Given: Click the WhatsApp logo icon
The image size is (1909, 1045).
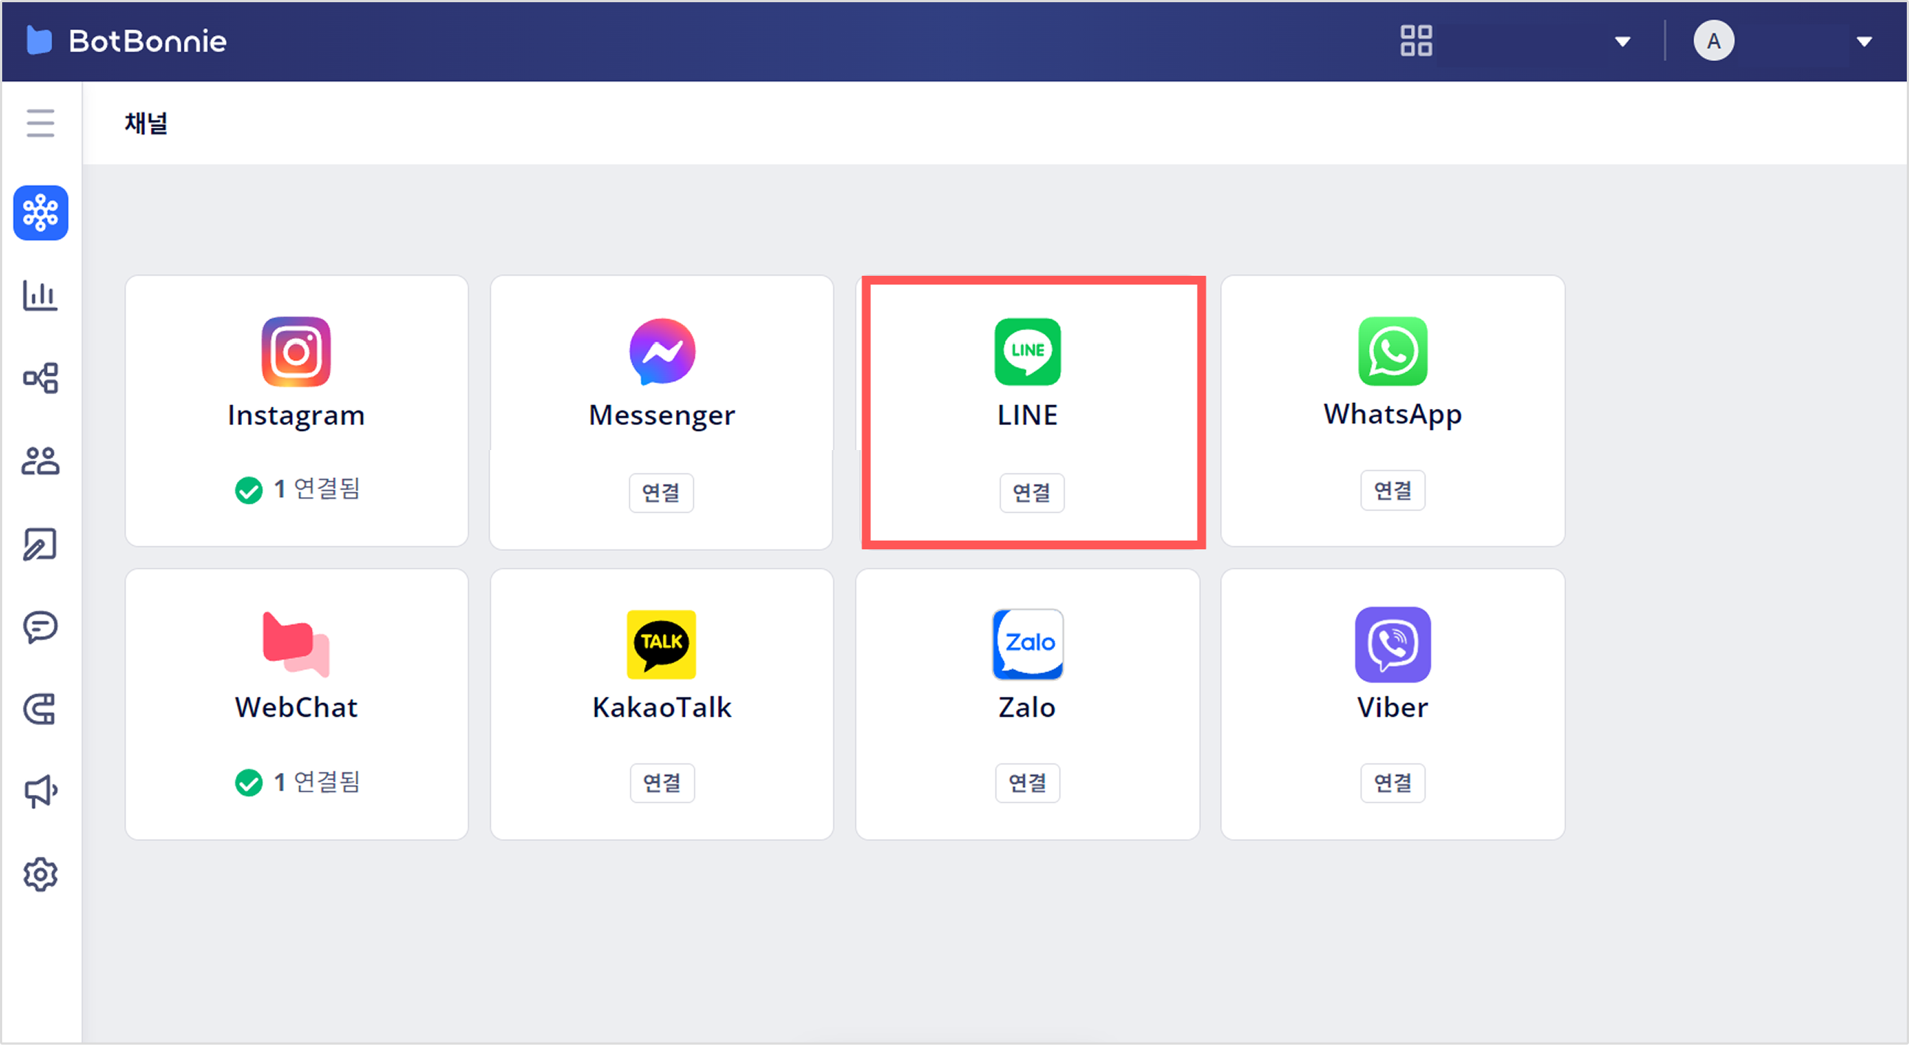Looking at the screenshot, I should click(1393, 352).
